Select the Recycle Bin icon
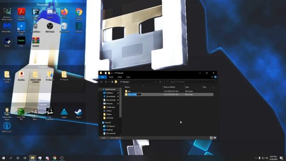The image size is (286, 161). point(64,27)
